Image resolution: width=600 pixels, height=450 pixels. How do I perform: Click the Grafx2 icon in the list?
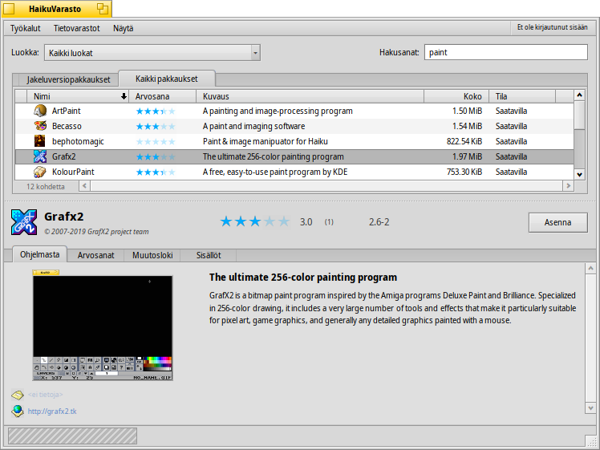[x=40, y=156]
